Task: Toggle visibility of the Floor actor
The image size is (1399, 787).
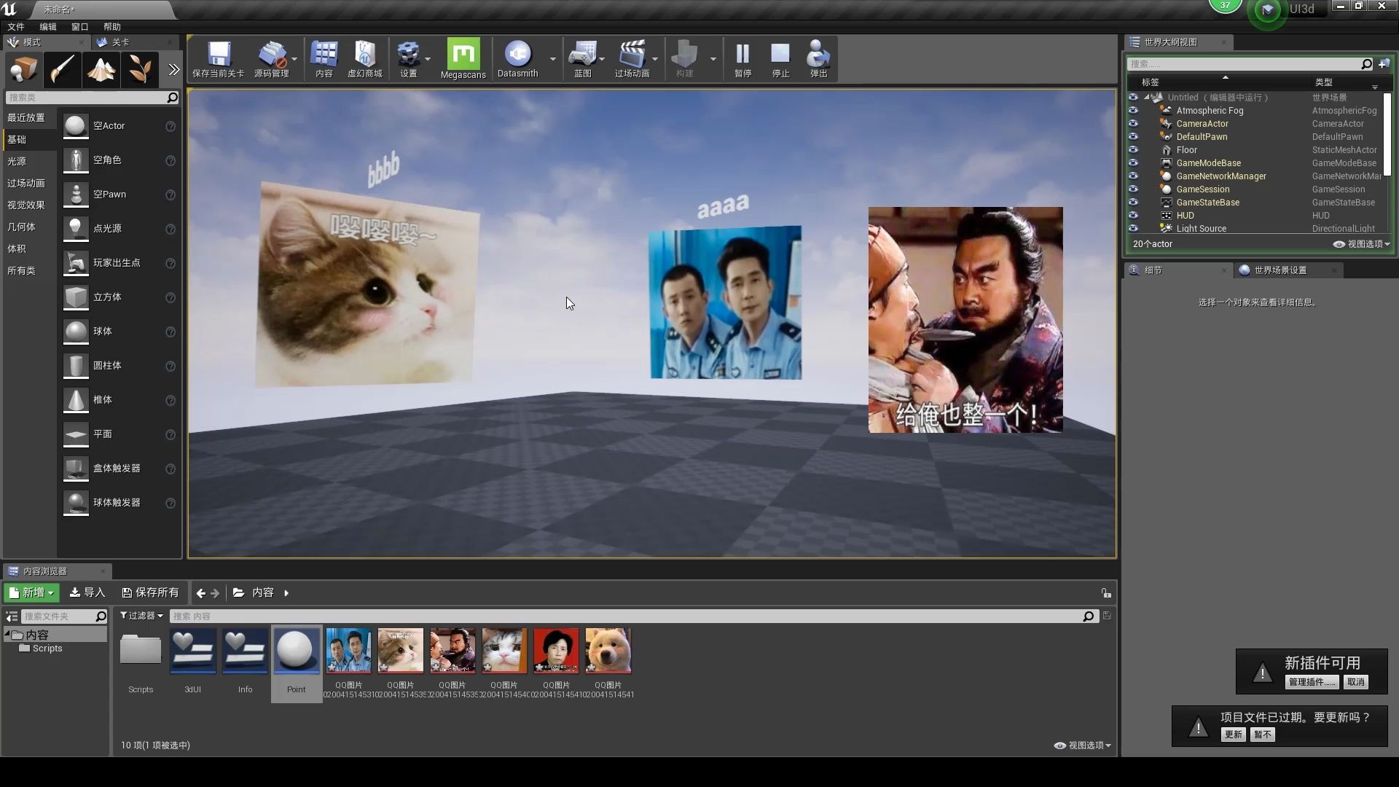Action: pos(1134,149)
